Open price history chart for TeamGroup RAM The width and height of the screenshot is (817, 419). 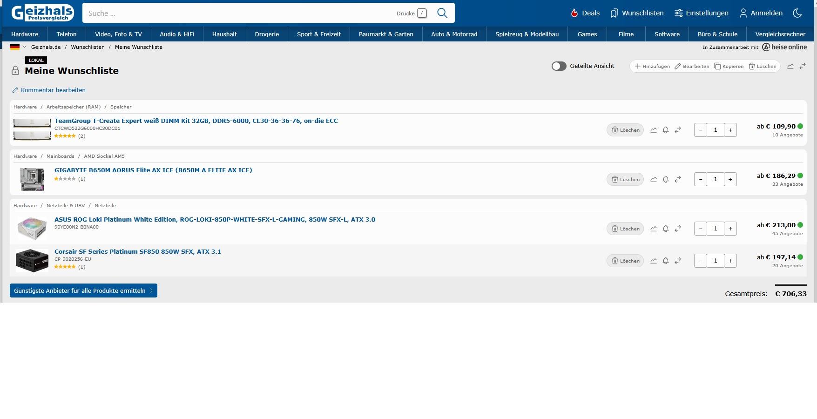[654, 130]
